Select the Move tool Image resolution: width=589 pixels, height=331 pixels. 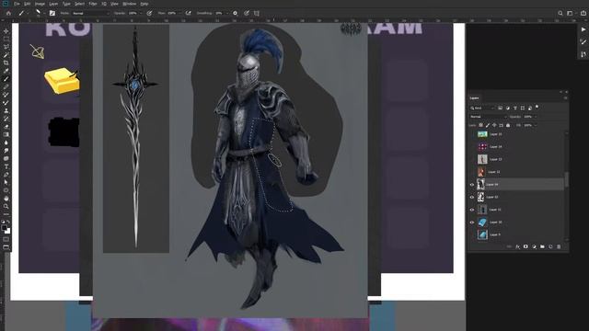[6, 31]
